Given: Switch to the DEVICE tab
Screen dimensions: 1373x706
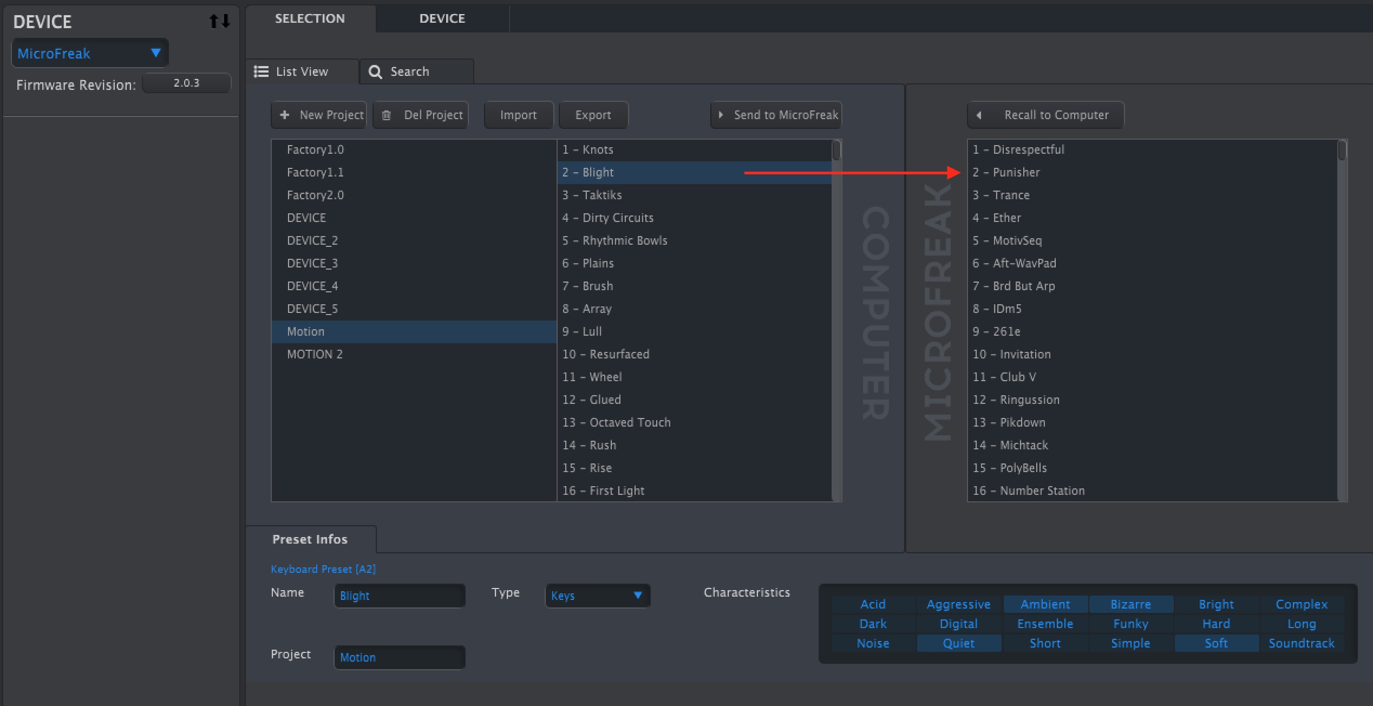Looking at the screenshot, I should [442, 18].
